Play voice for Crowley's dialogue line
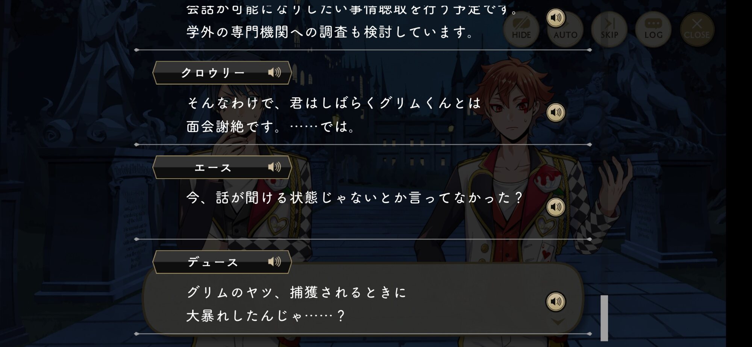 (x=556, y=112)
